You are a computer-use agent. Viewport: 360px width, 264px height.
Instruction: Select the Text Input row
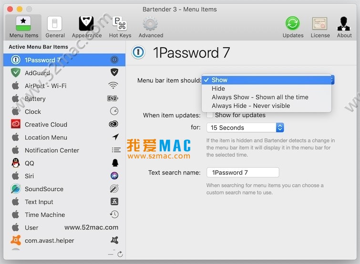pyautogui.click(x=64, y=201)
